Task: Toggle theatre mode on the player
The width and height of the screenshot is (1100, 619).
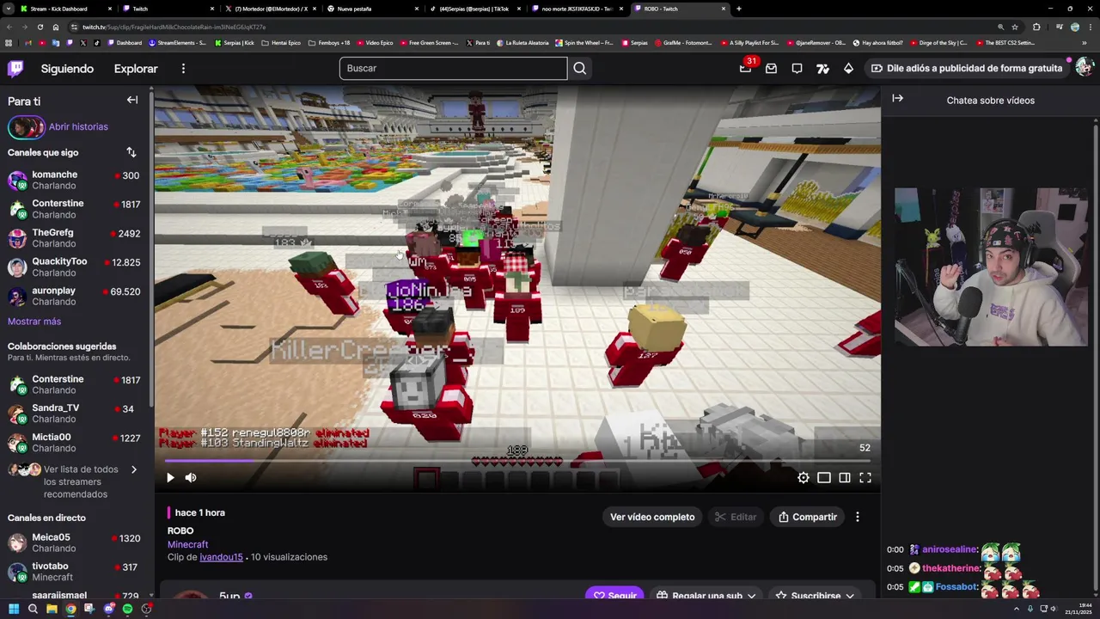Action: 845,478
